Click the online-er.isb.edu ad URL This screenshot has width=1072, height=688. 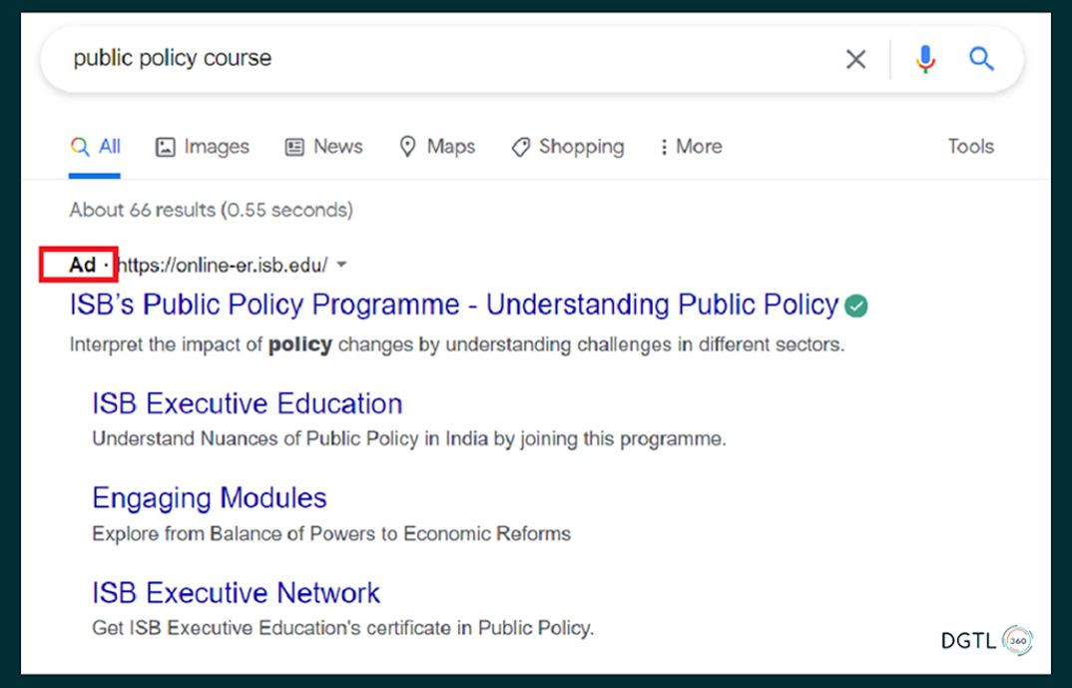(x=223, y=265)
